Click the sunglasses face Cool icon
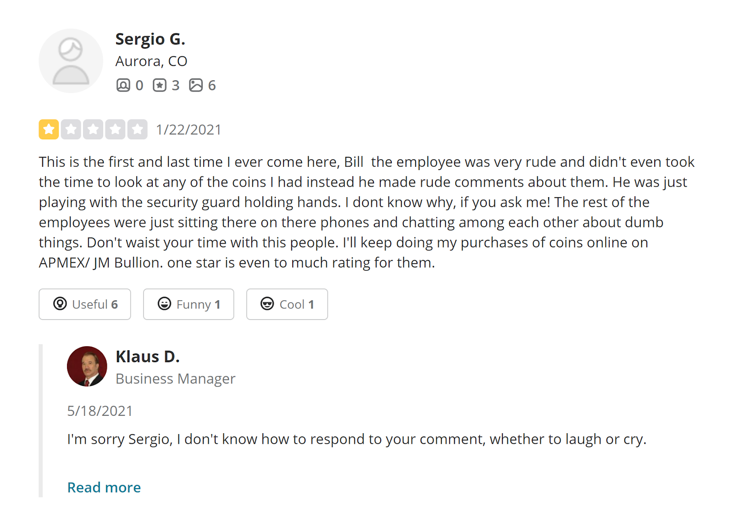This screenshot has height=513, width=734. pos(267,303)
